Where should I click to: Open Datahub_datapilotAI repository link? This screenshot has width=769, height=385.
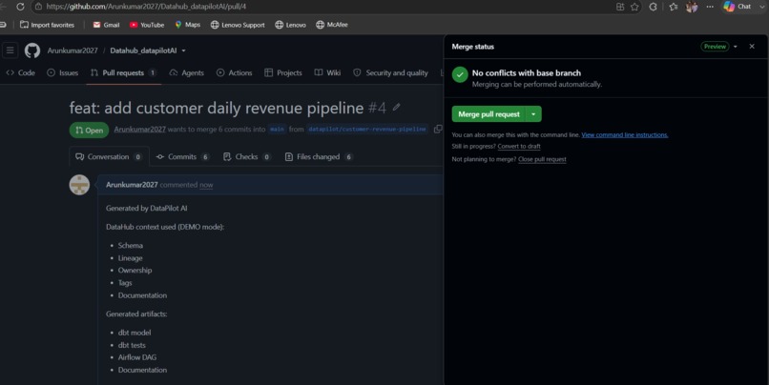[143, 51]
